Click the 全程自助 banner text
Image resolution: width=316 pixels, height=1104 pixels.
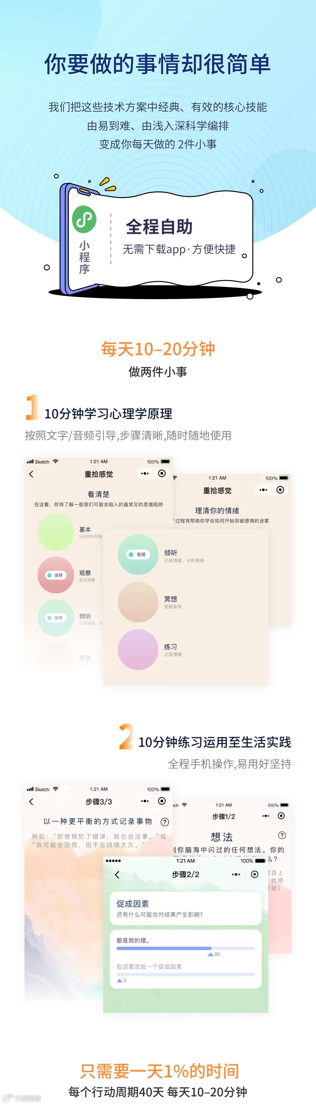click(159, 227)
